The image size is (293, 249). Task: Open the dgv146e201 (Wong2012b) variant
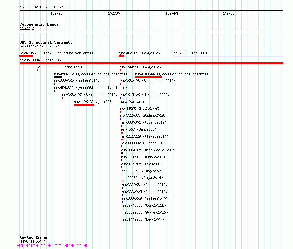140,53
